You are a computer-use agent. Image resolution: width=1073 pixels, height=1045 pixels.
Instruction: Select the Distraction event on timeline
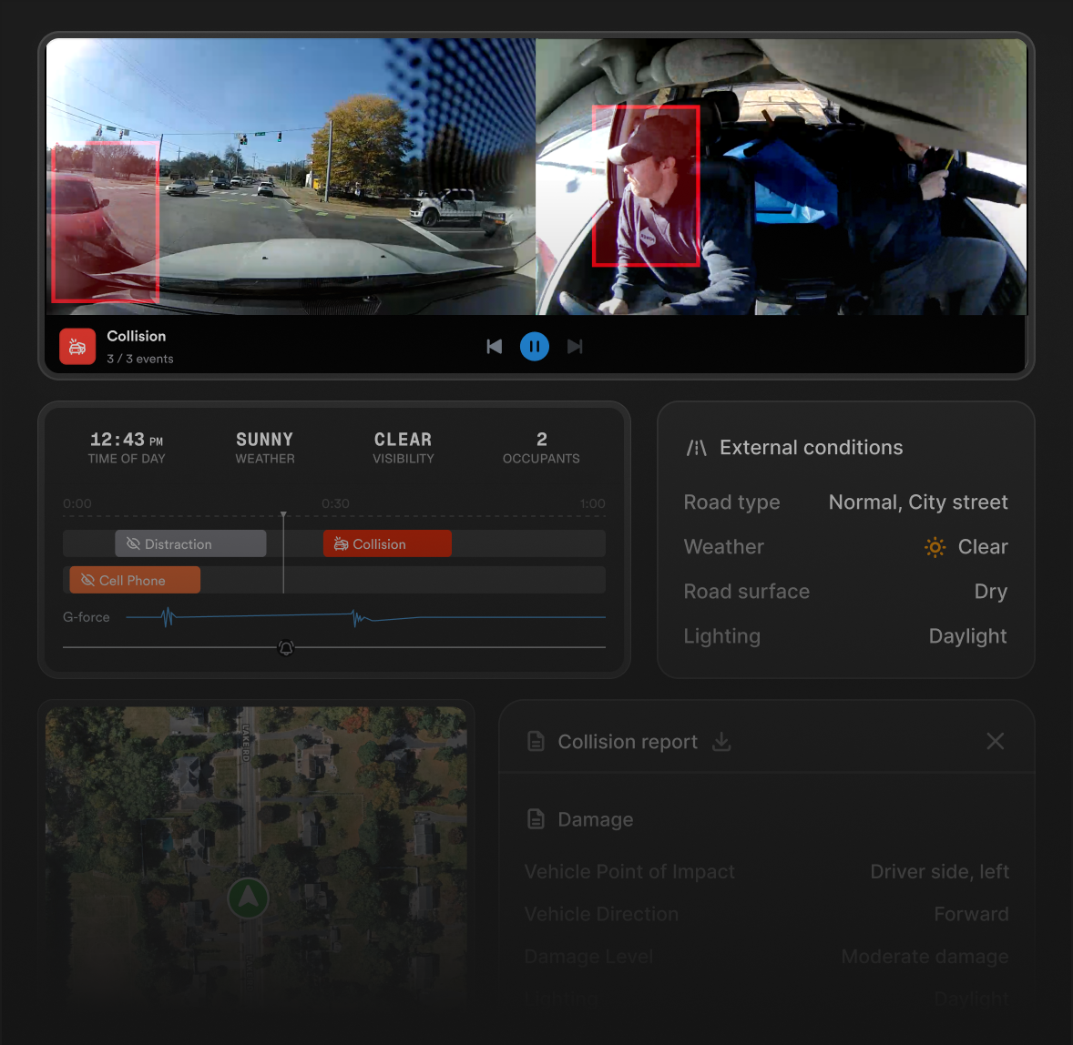click(191, 543)
